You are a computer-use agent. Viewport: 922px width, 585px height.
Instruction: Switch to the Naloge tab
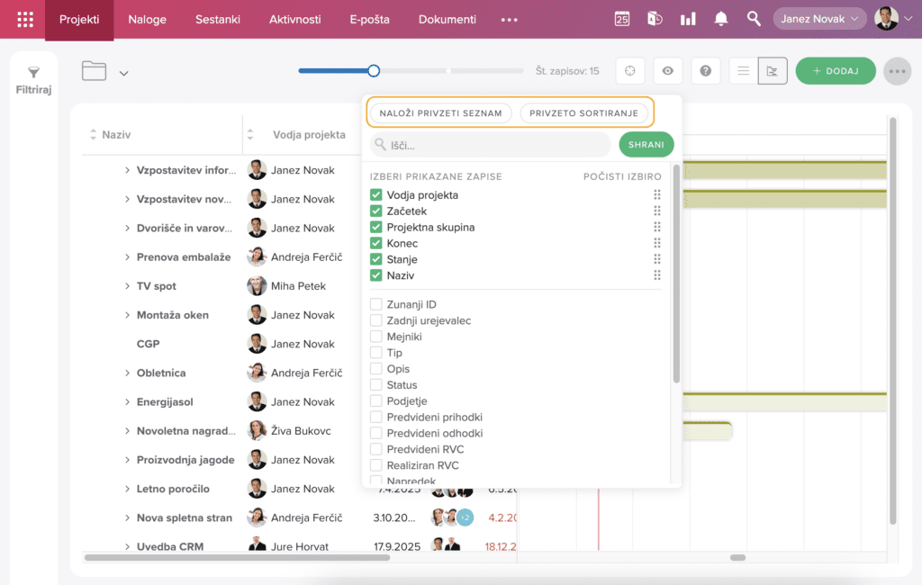click(x=147, y=19)
